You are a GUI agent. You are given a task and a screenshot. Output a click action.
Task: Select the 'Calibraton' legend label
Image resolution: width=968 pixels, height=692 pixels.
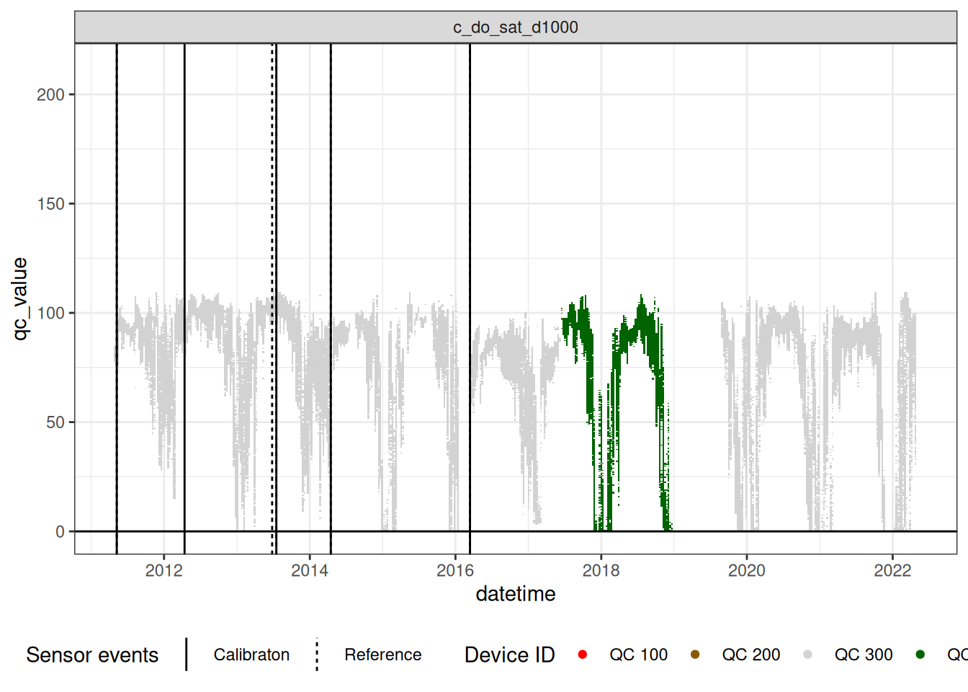(251, 655)
